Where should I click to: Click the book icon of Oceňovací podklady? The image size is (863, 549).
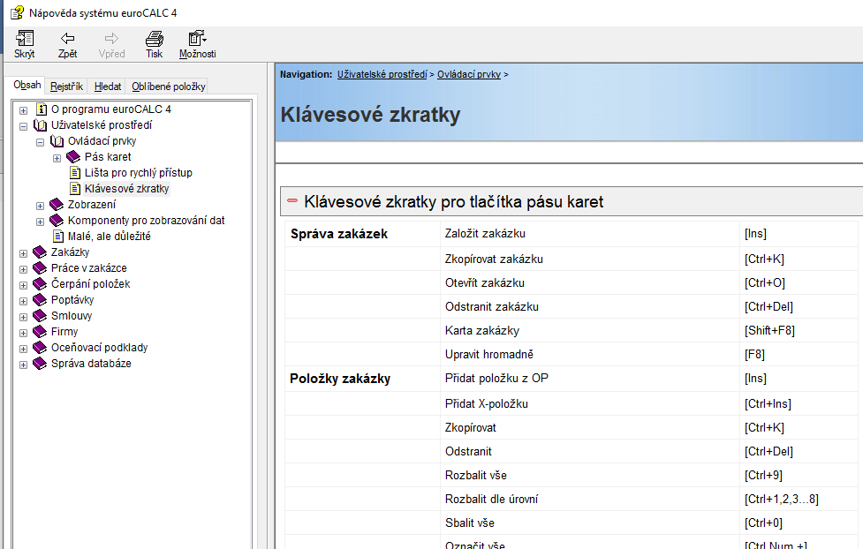(x=40, y=348)
